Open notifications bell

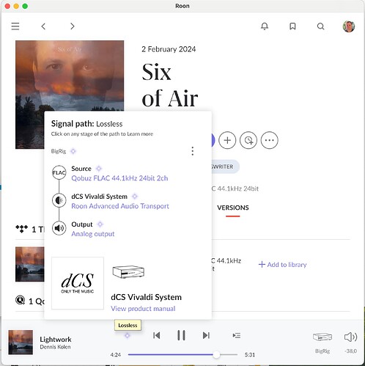tap(265, 26)
